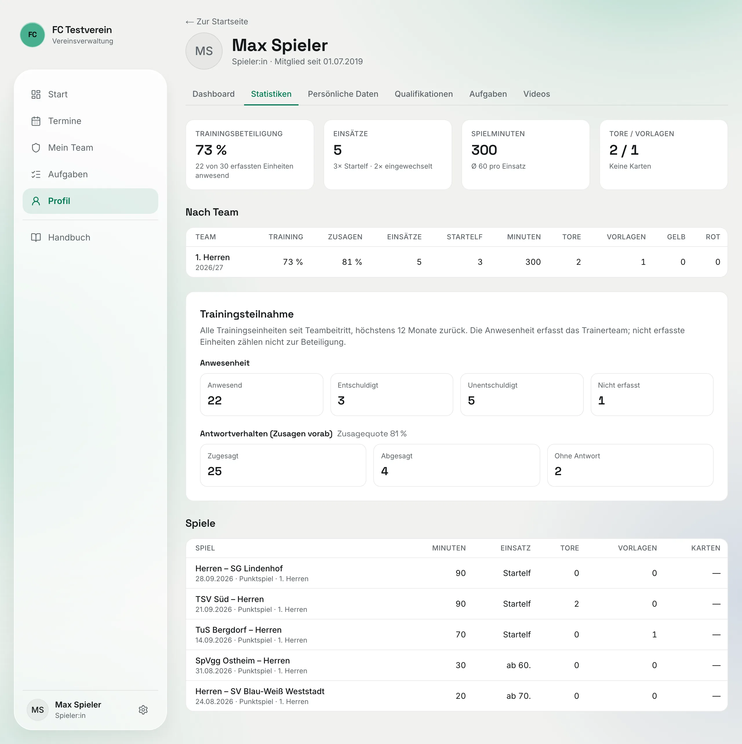The width and height of the screenshot is (742, 744).
Task: Click the Anwesend 22 box
Action: pos(262,394)
